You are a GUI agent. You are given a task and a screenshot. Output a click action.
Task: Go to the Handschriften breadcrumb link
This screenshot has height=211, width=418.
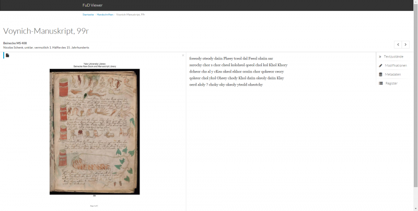105,15
